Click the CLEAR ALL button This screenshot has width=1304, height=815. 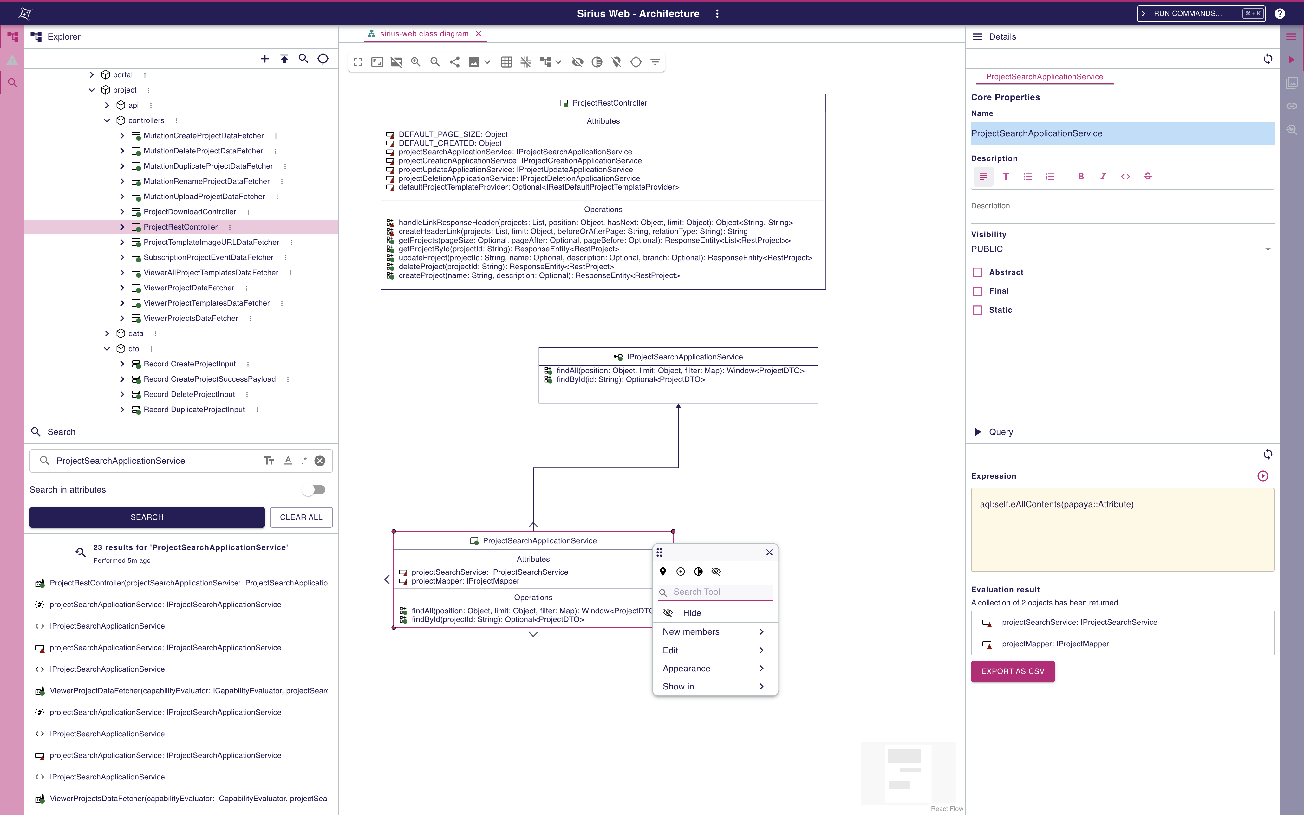(301, 517)
